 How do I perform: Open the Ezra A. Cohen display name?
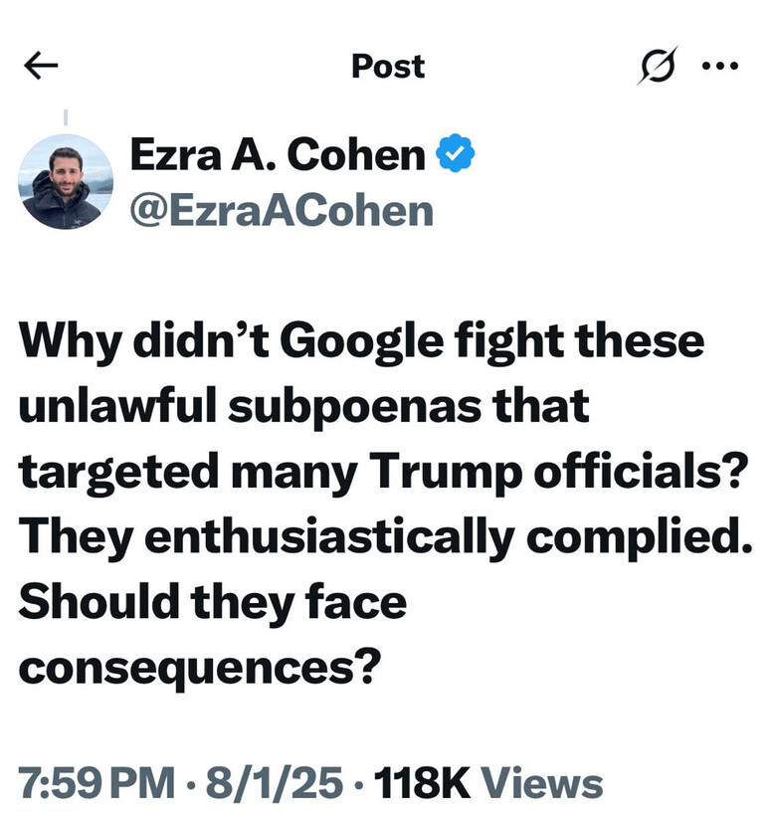[278, 156]
